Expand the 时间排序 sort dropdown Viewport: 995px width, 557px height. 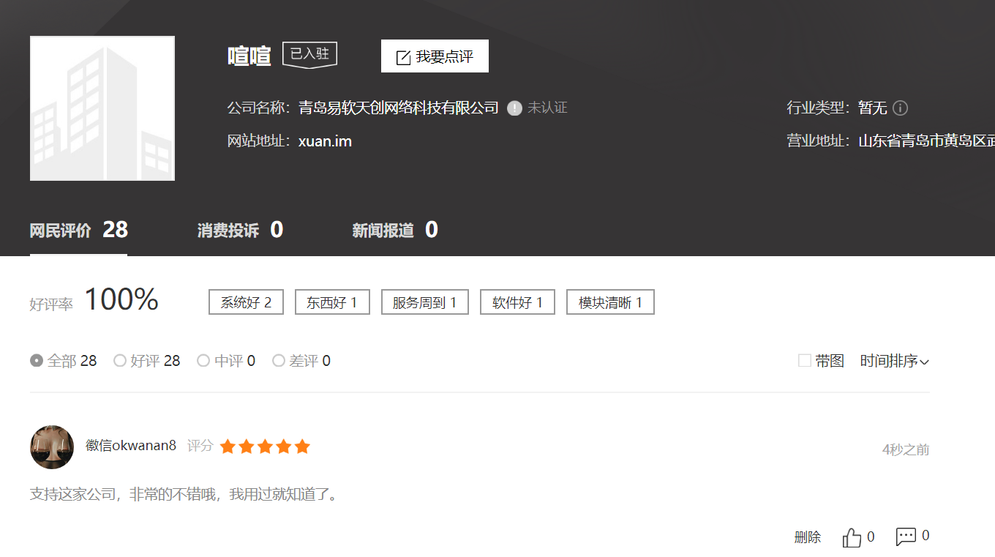tap(895, 361)
